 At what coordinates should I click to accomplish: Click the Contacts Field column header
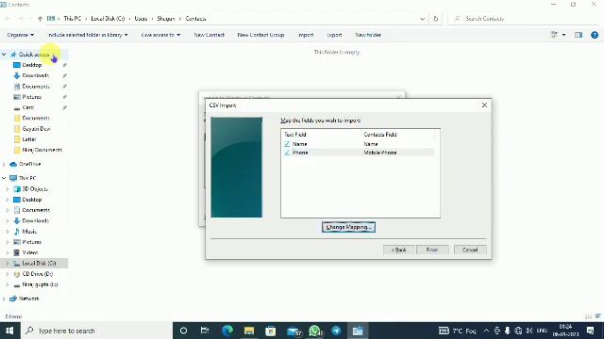coord(379,135)
